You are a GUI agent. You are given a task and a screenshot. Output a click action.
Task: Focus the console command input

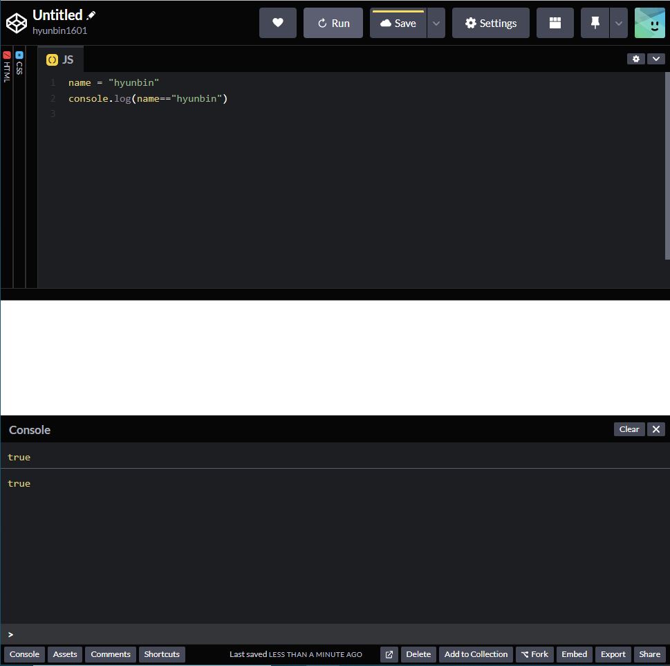[x=335, y=634]
